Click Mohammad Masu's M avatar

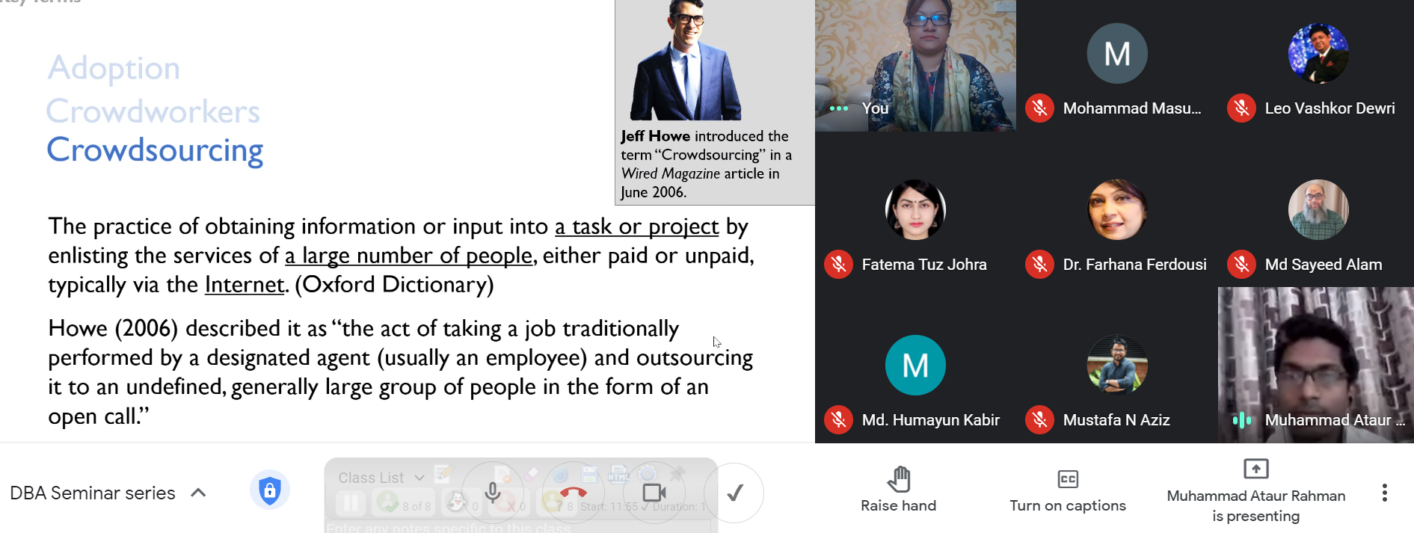tap(1117, 53)
